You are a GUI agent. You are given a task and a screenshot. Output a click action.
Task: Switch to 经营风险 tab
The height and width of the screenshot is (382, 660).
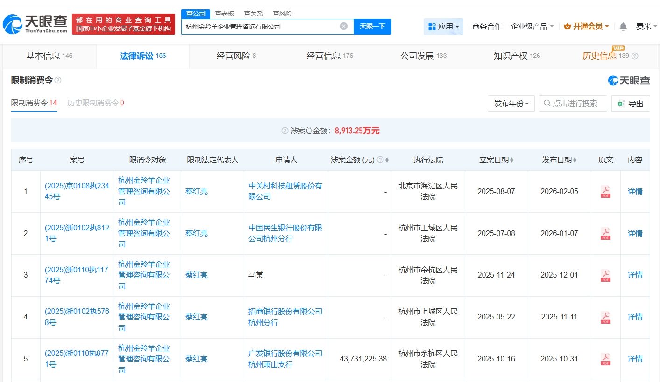coord(236,56)
